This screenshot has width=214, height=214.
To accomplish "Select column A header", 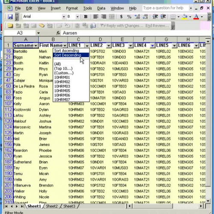I will (x=26, y=39).
